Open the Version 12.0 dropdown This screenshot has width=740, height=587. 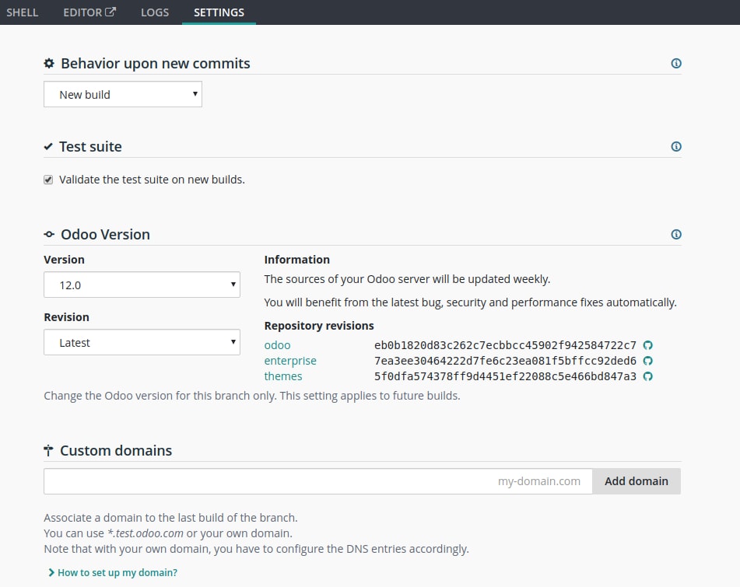click(142, 285)
